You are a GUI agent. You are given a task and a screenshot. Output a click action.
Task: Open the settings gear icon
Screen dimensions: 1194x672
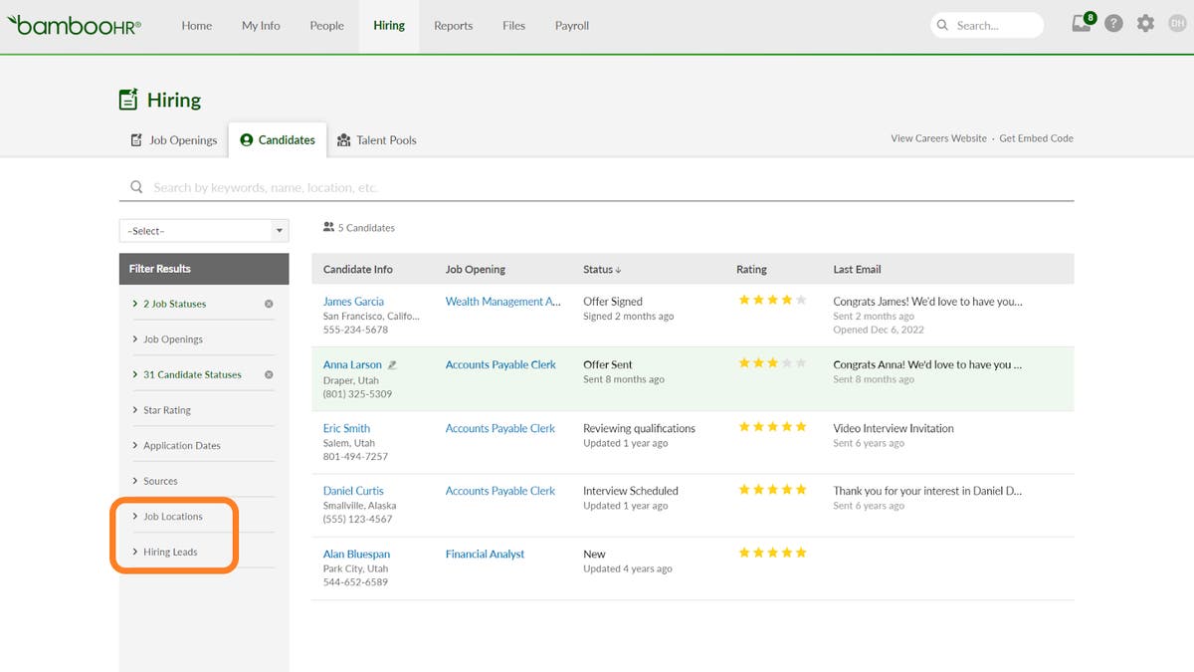(1145, 22)
